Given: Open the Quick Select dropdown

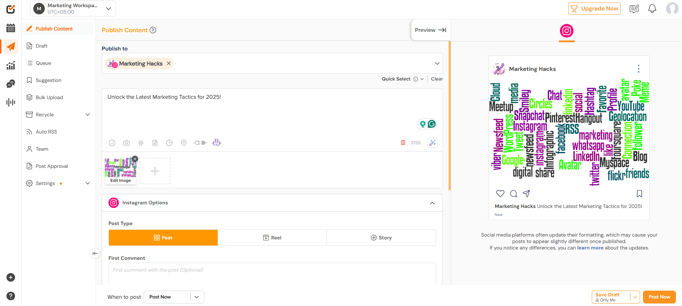Looking at the screenshot, I should point(403,79).
